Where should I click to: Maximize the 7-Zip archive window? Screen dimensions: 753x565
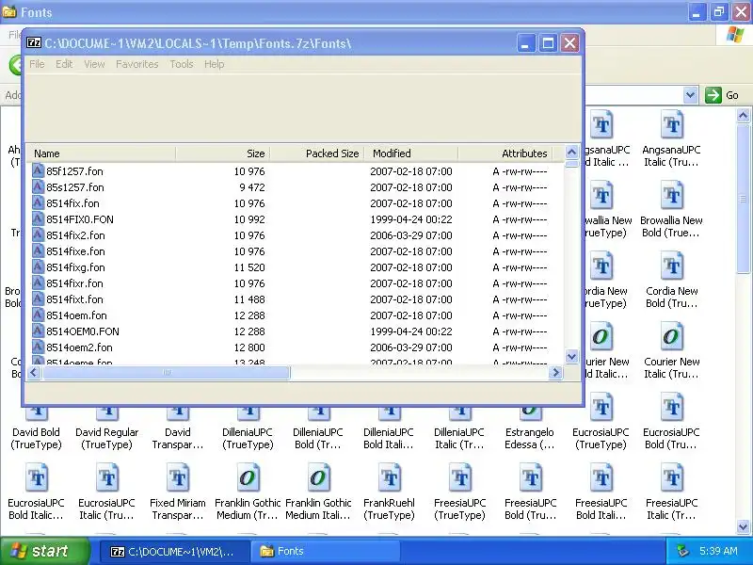pyautogui.click(x=548, y=43)
